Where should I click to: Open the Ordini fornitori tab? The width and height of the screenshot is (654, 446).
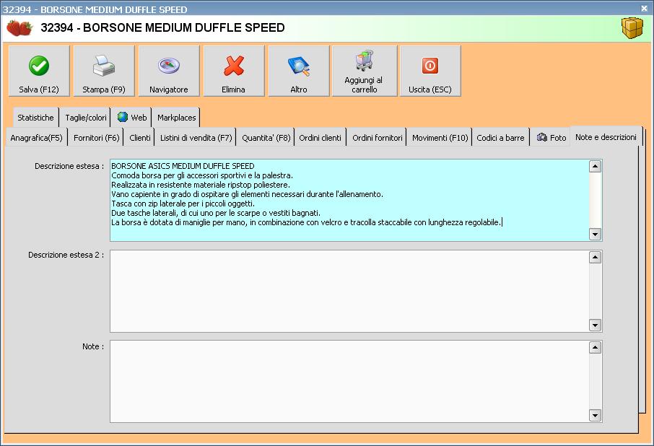pos(377,138)
